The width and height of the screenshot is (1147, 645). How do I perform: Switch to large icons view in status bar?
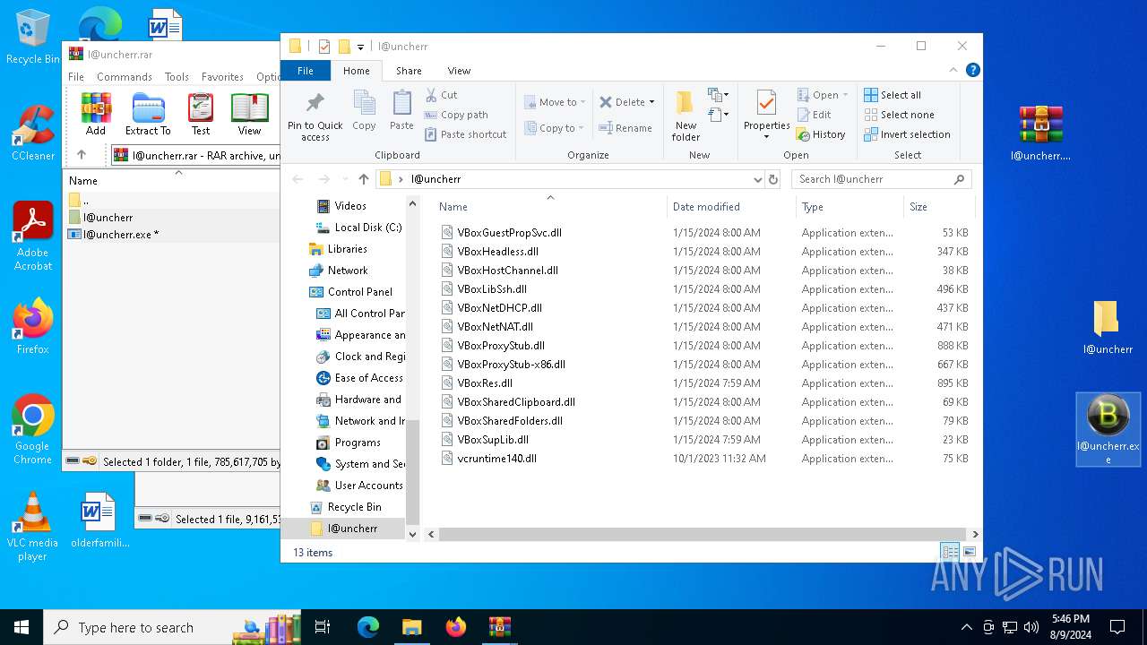(x=969, y=552)
